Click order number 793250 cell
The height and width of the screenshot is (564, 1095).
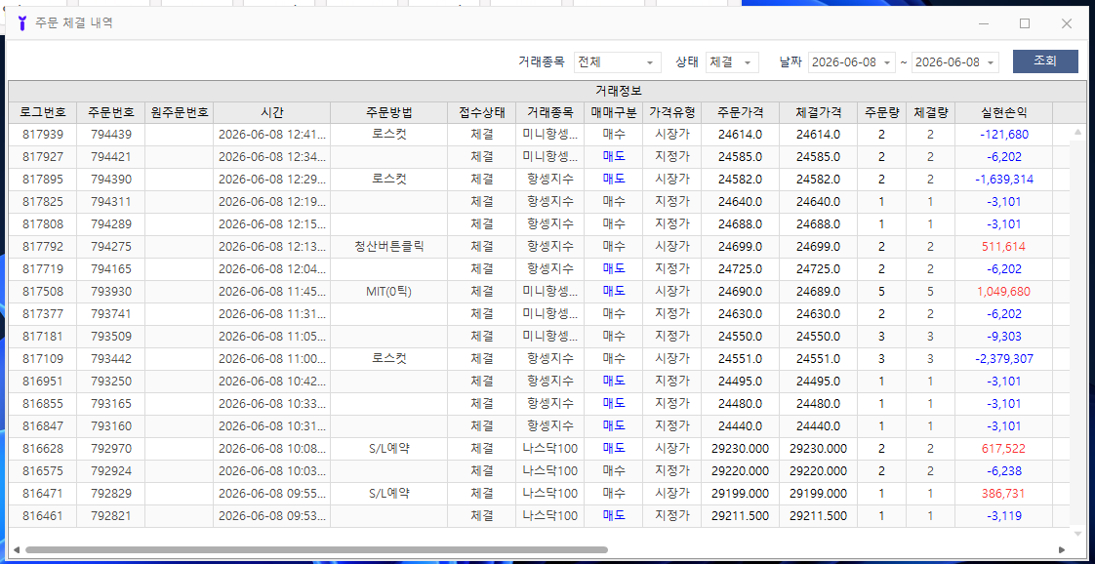(x=110, y=381)
